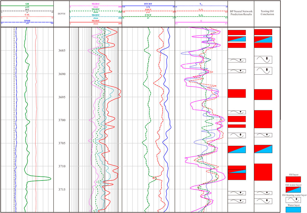Click the 3685 depth label
Image resolution: width=307 pixels, height=213 pixels.
pos(61,51)
